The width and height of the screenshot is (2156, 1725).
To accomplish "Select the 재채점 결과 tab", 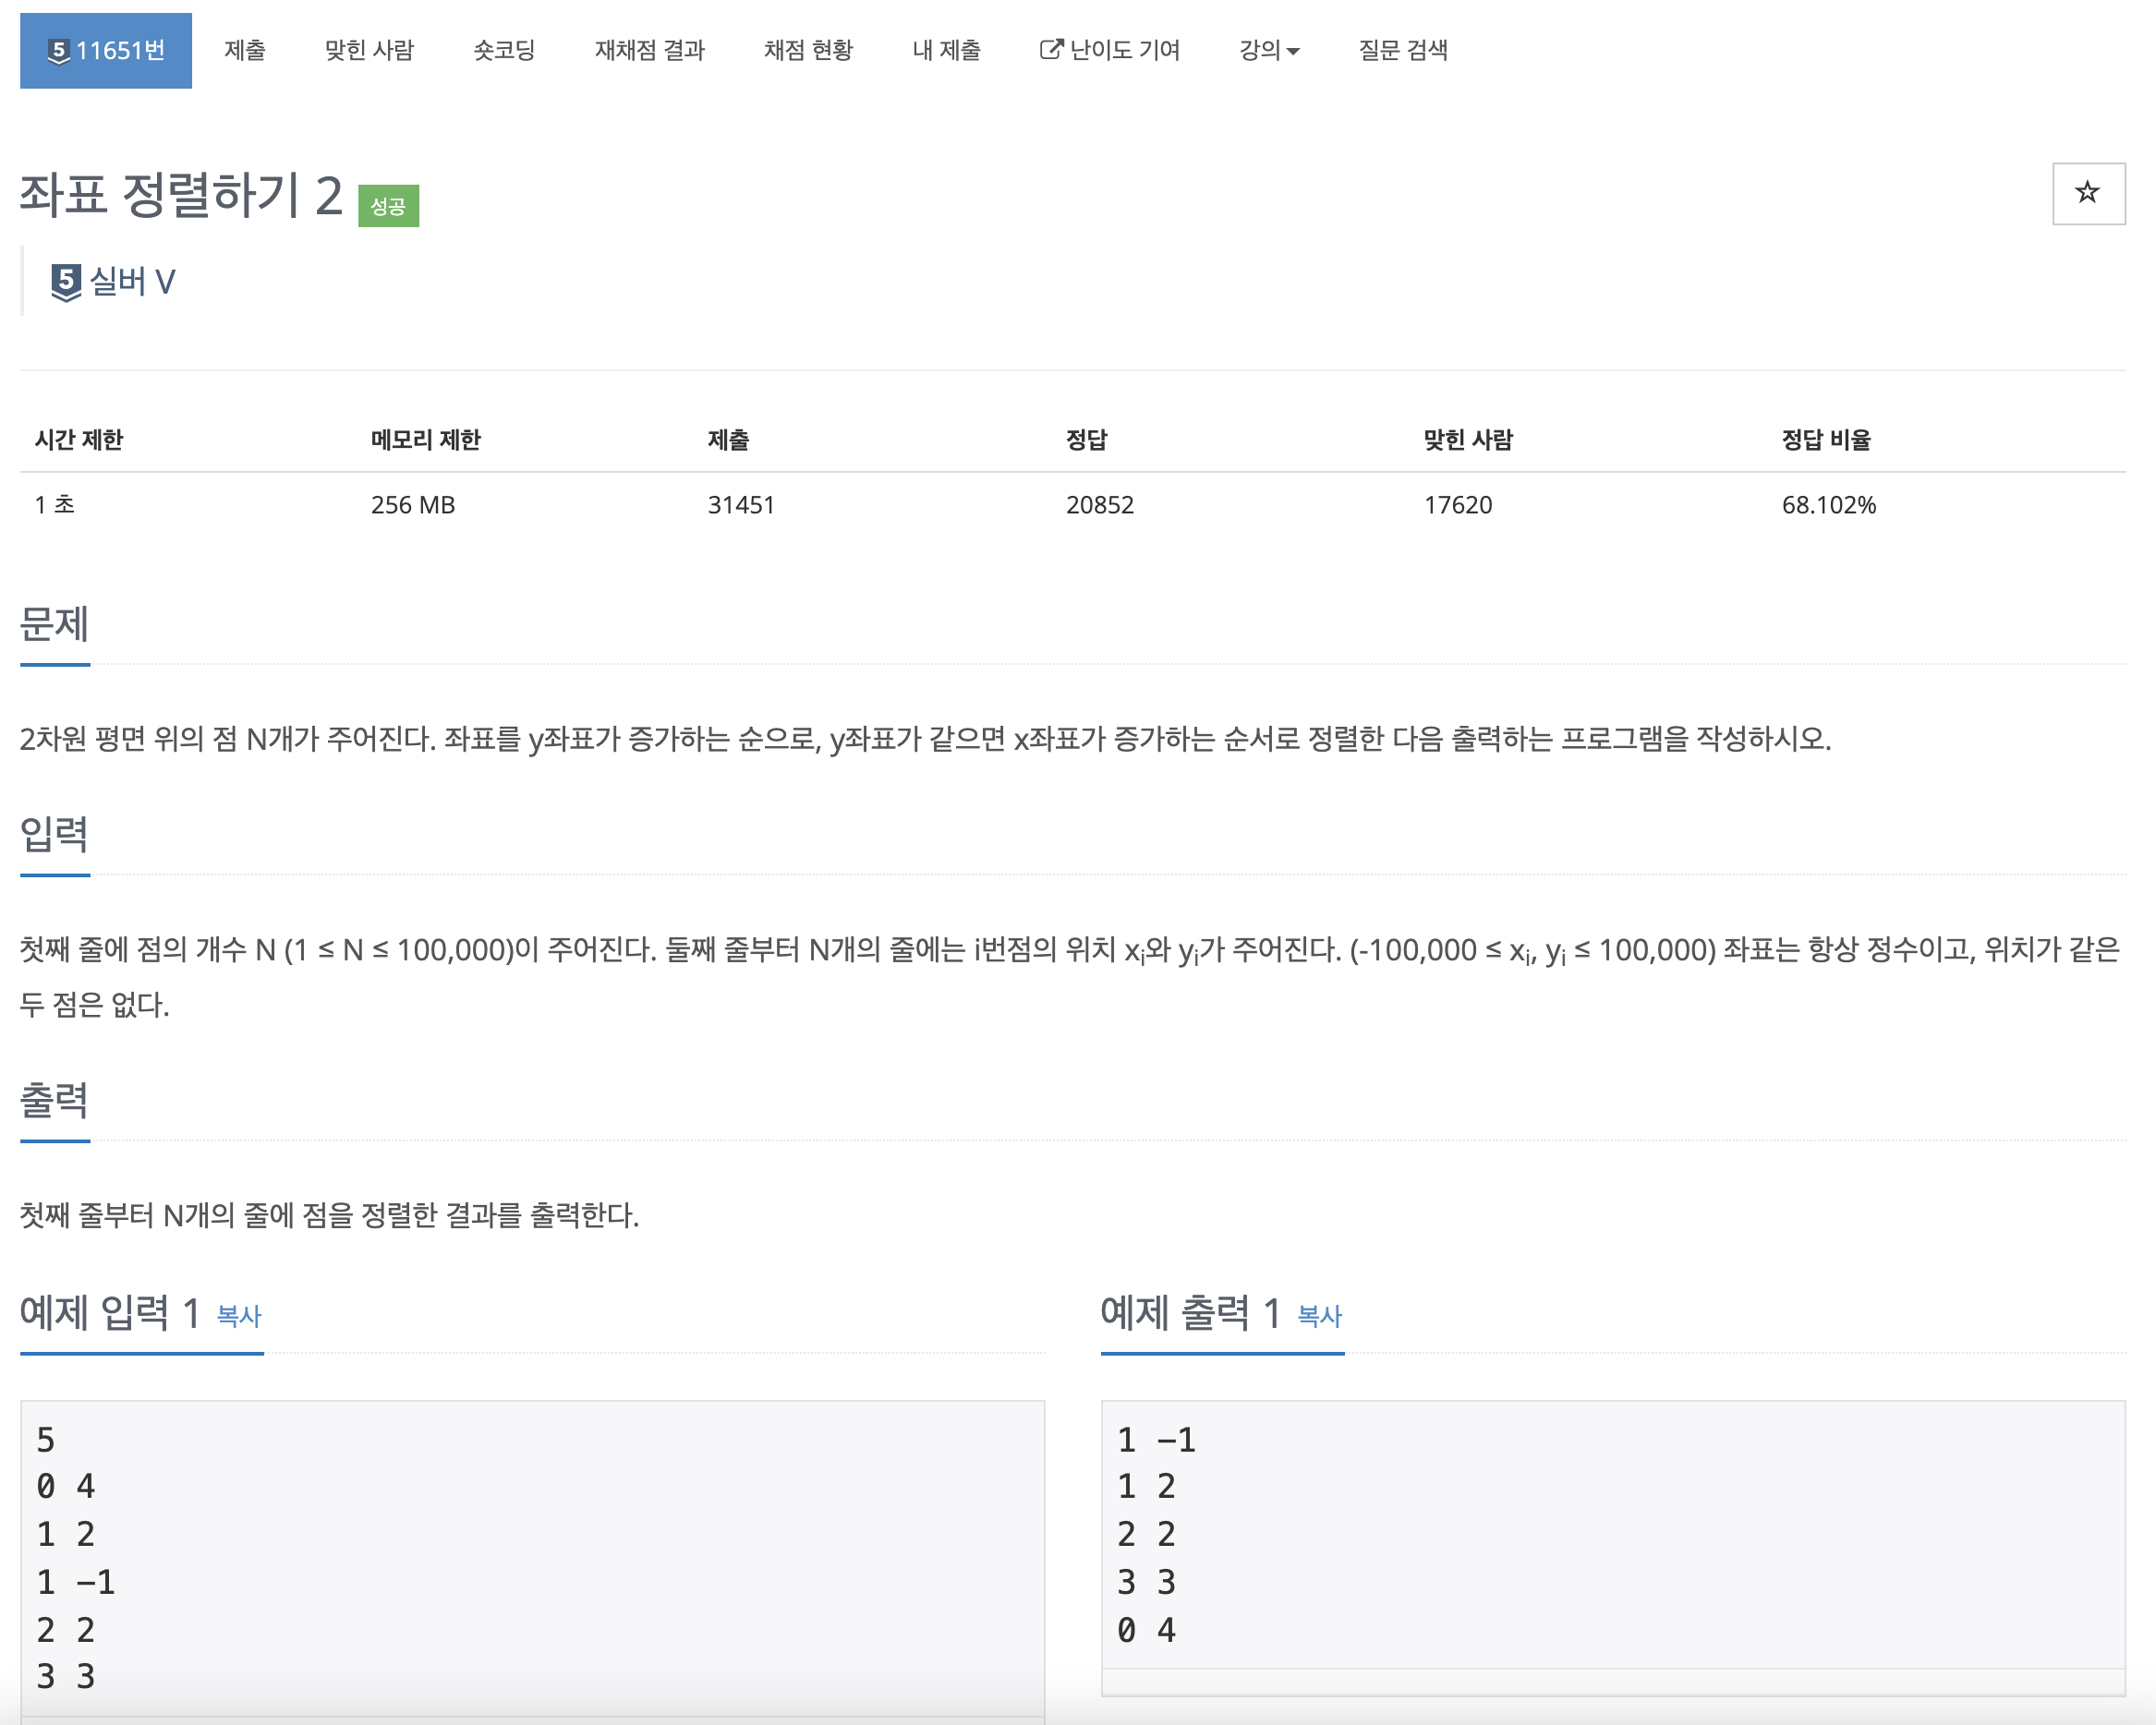I will (x=649, y=50).
